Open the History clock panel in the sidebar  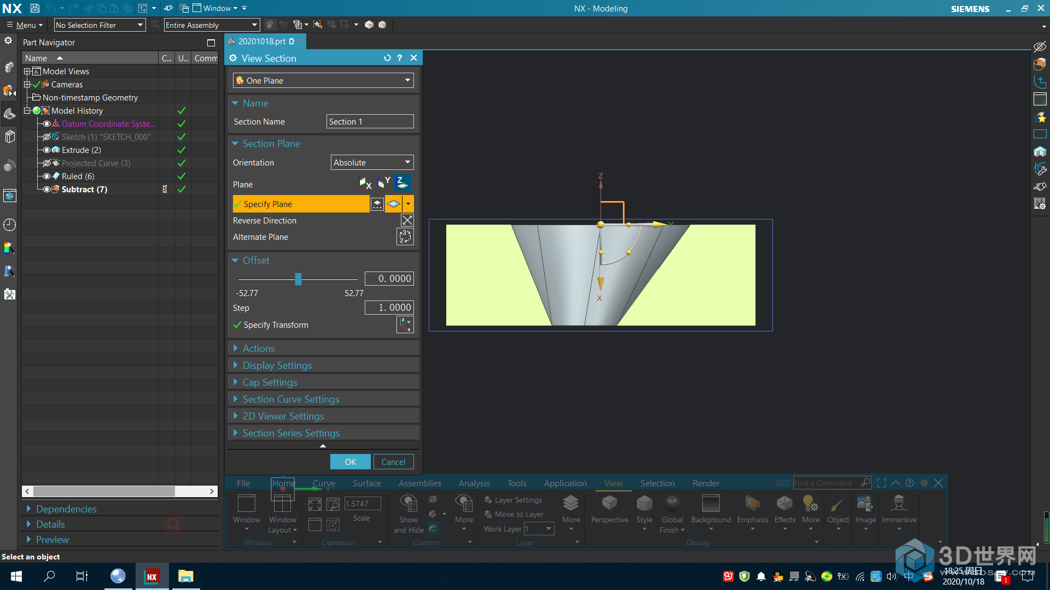tap(9, 225)
